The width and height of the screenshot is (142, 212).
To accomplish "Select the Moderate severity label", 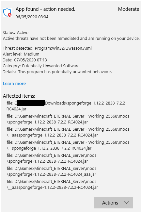I will (x=129, y=9).
